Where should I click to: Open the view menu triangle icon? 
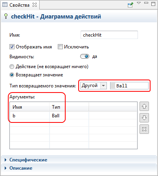[139, 3]
